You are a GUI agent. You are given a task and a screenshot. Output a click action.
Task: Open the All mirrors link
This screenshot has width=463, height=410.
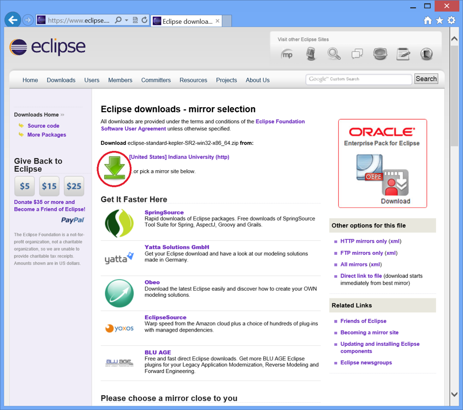click(x=354, y=265)
